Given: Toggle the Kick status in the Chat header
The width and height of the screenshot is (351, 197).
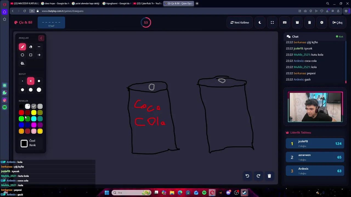Looking at the screenshot, I should point(339,37).
